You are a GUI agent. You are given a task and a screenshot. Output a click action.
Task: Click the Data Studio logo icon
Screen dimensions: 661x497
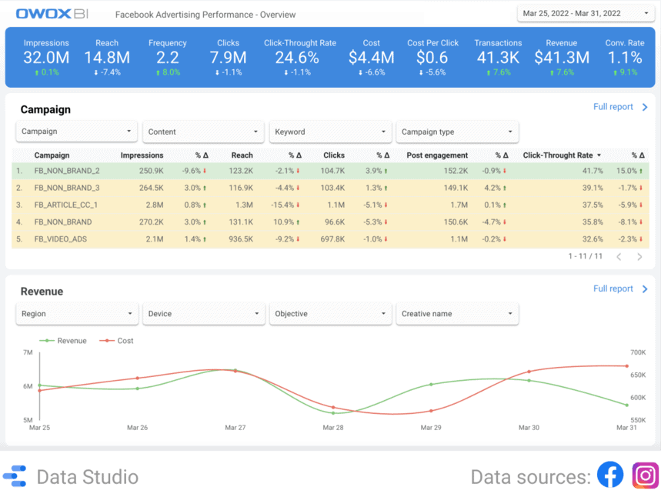(15, 477)
